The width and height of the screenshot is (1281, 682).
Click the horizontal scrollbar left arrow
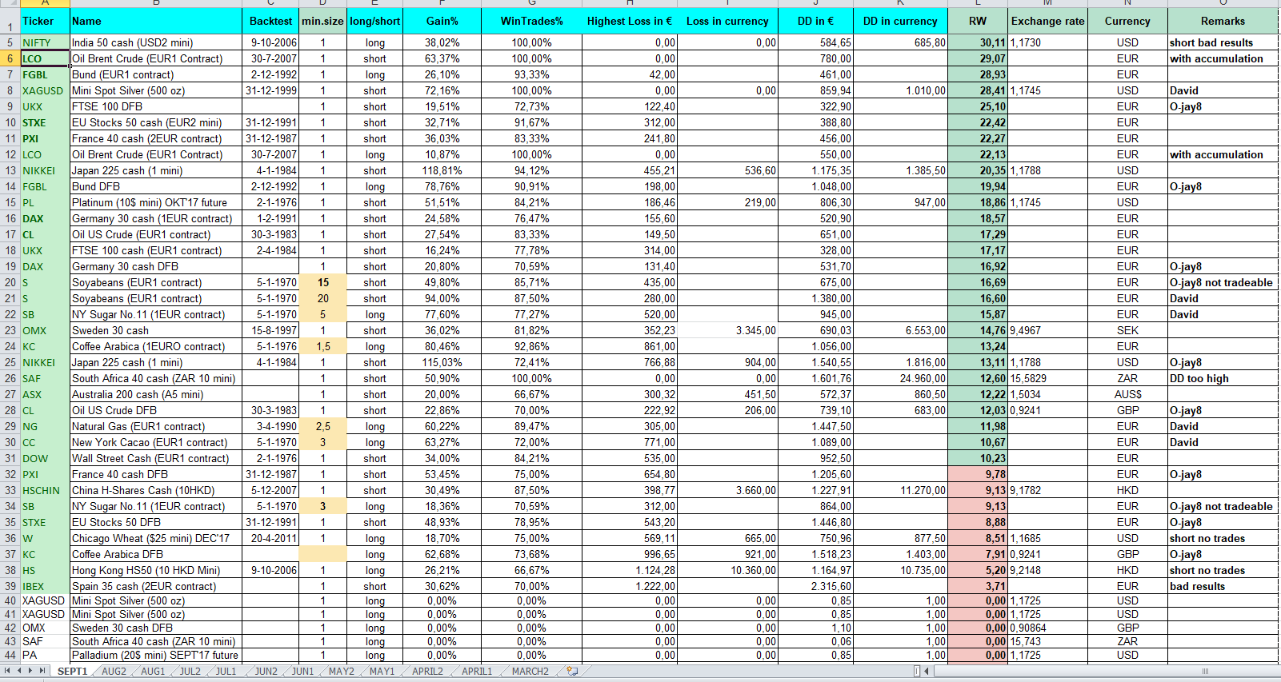(x=927, y=671)
